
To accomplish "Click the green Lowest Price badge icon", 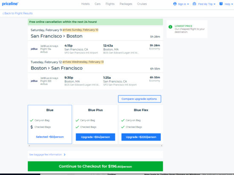I will [x=170, y=27].
